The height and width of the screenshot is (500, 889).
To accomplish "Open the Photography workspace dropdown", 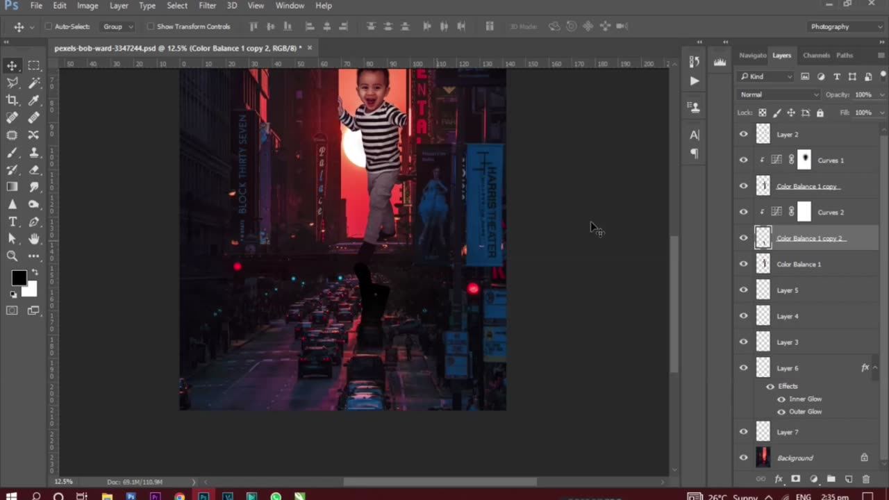I will 846,26.
